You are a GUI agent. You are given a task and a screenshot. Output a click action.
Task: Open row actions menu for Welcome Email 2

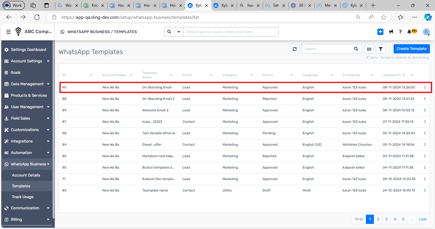(425, 110)
